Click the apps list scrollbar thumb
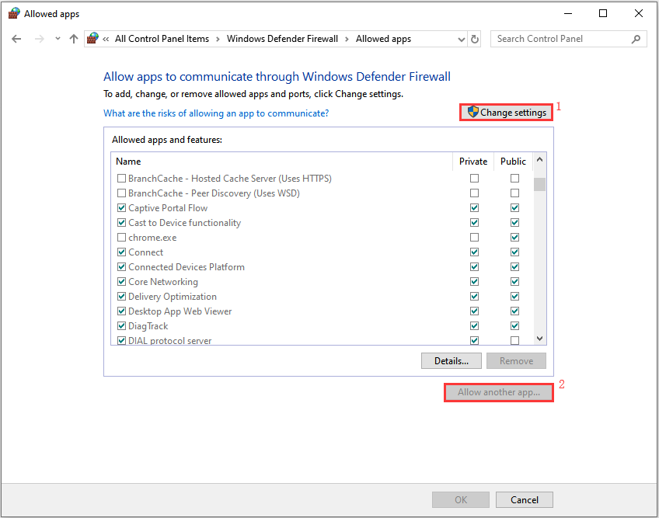Viewport: 659px width, 518px height. (x=539, y=184)
